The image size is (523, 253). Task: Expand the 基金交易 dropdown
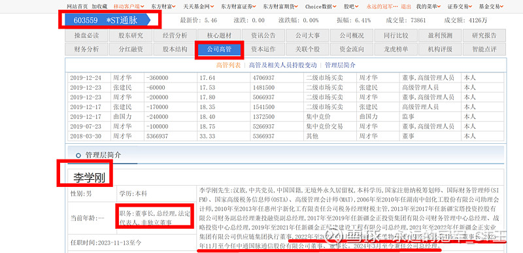[492, 7]
